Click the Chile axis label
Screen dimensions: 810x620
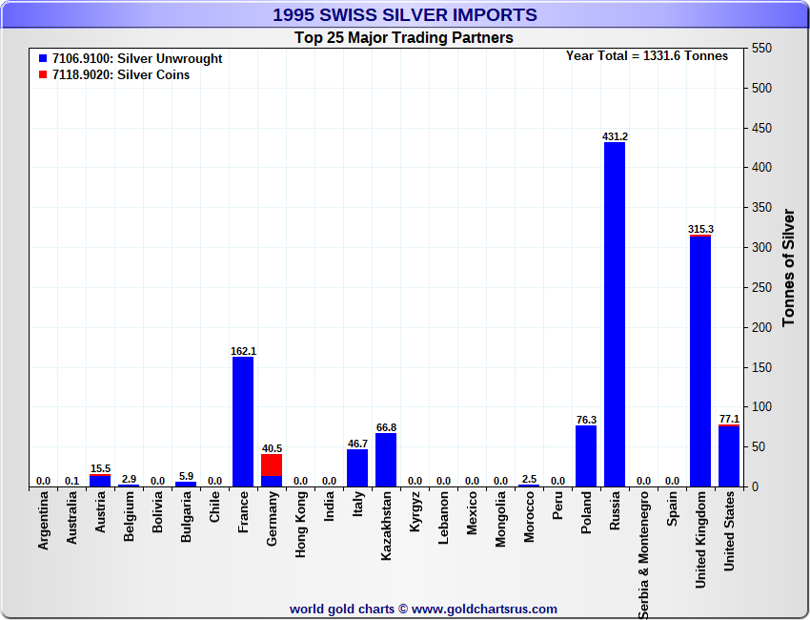pyautogui.click(x=214, y=506)
